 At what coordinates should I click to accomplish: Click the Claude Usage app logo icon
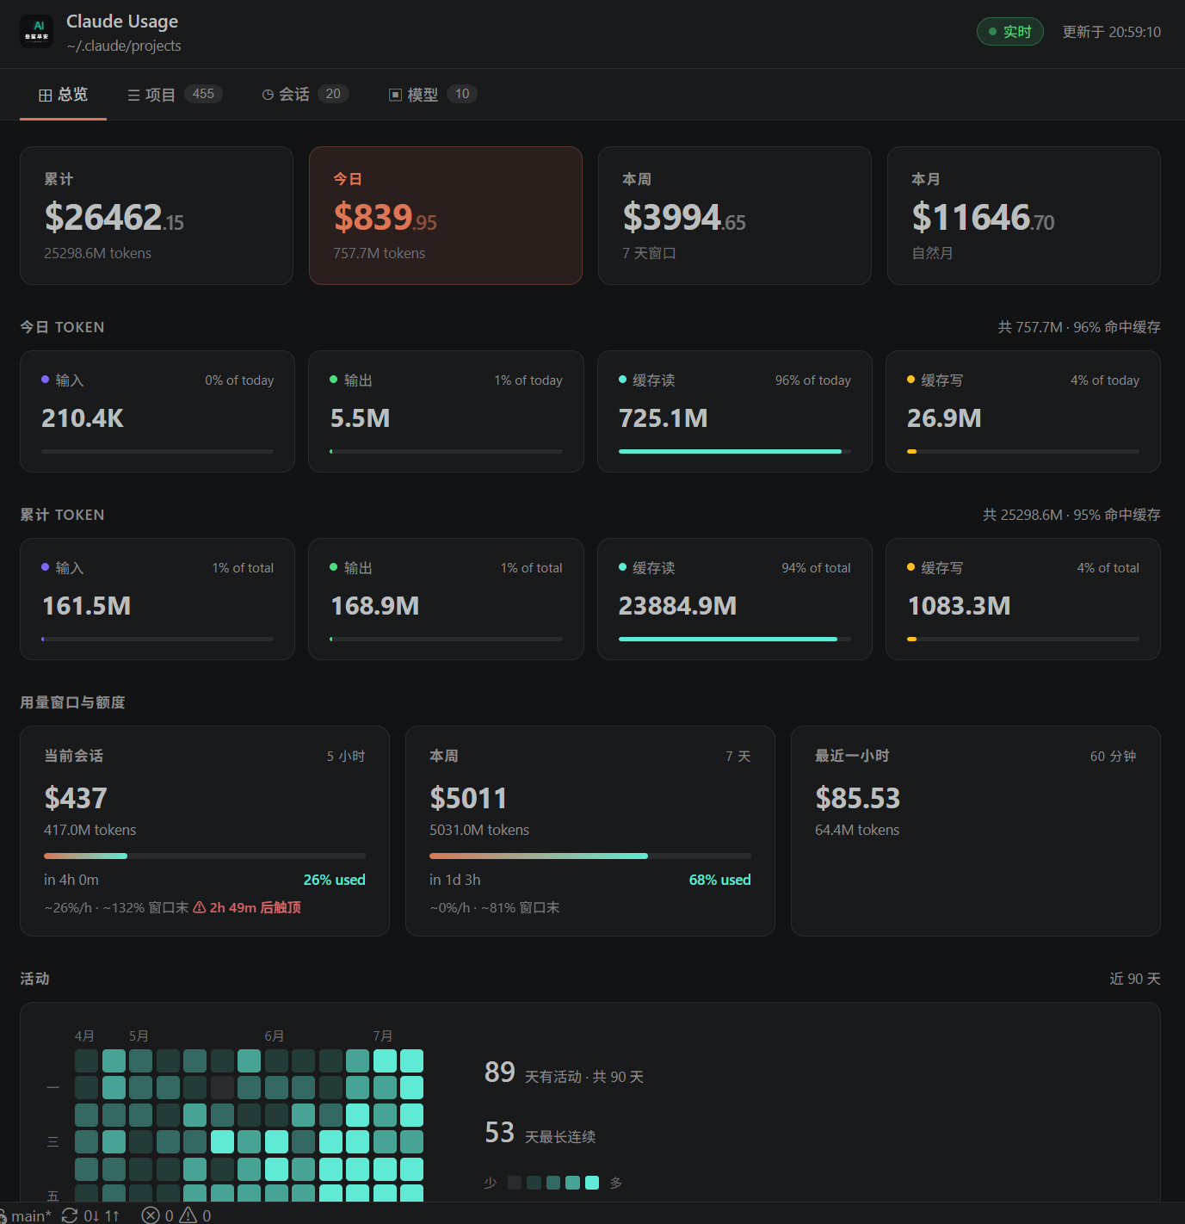[36, 32]
